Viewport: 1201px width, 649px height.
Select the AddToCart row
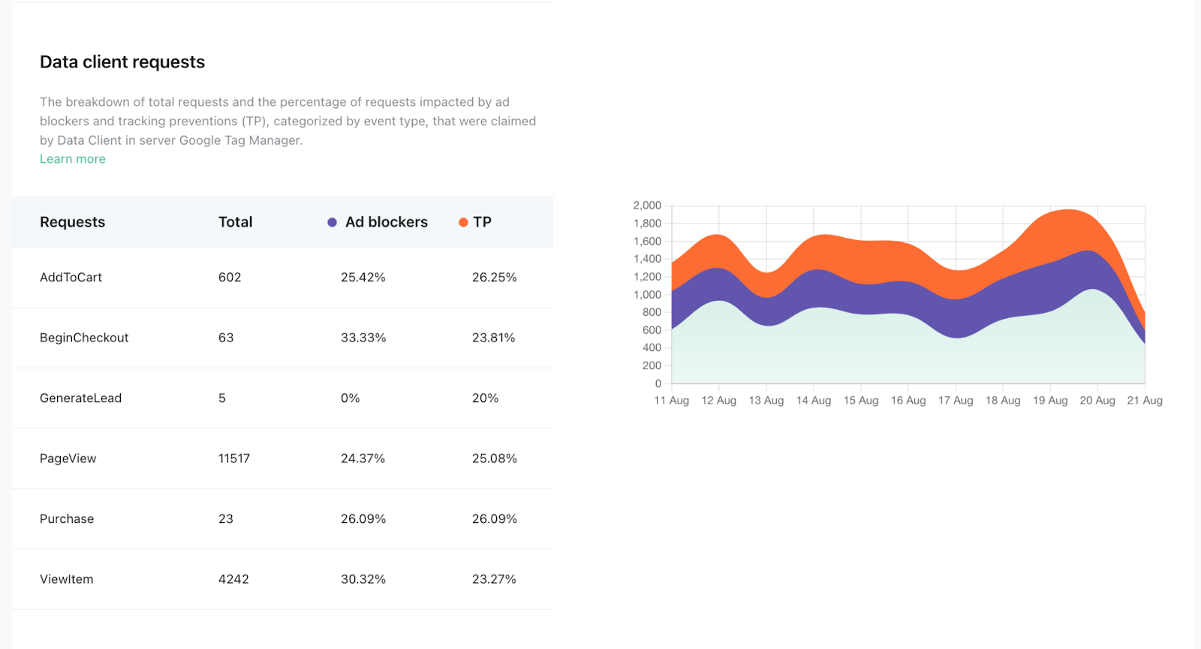[71, 277]
